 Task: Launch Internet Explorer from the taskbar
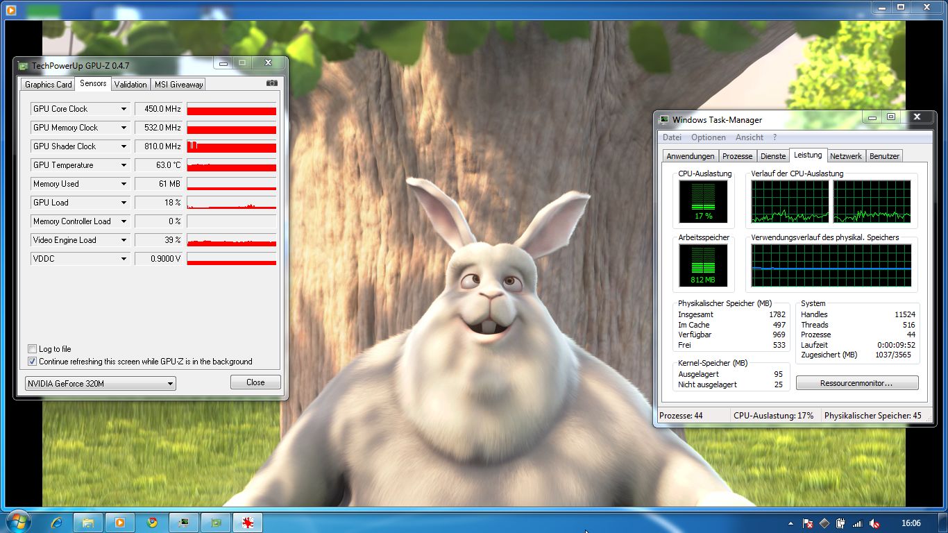[x=57, y=523]
